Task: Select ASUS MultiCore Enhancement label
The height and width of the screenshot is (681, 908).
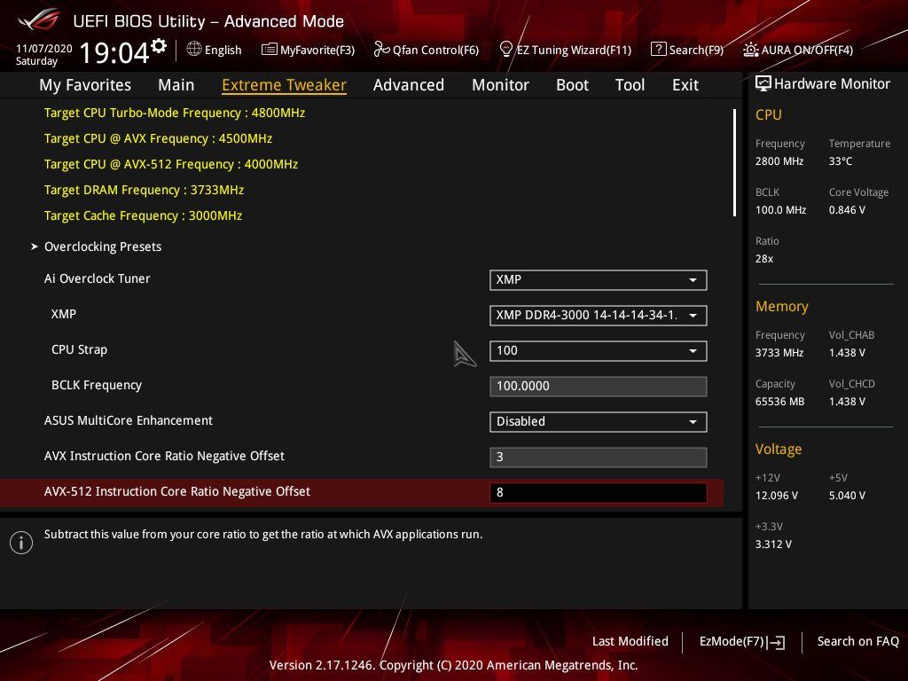Action: pyautogui.click(x=129, y=420)
